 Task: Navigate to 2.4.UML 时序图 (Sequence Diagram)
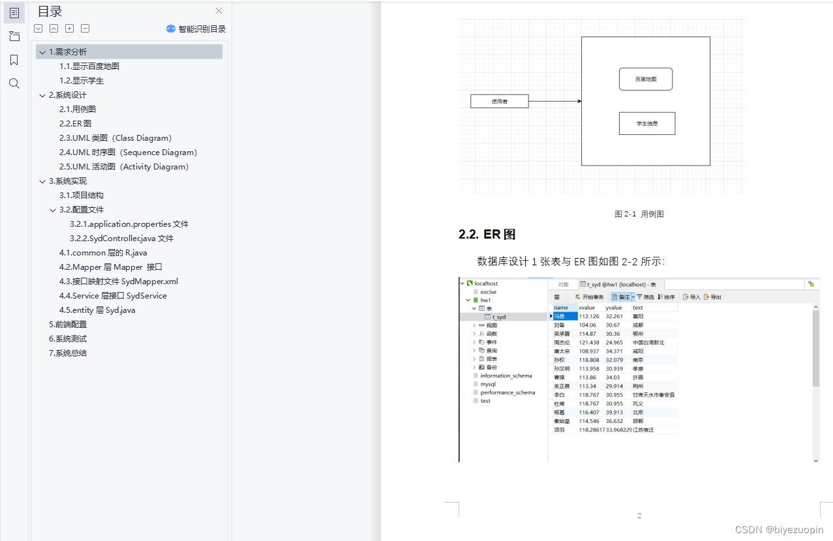130,153
